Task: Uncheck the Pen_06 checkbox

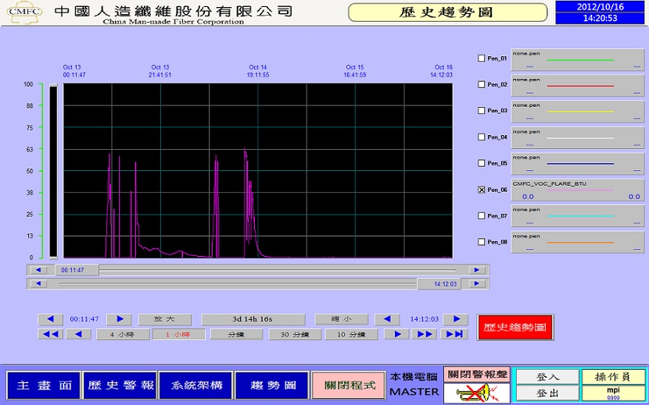Action: 482,190
